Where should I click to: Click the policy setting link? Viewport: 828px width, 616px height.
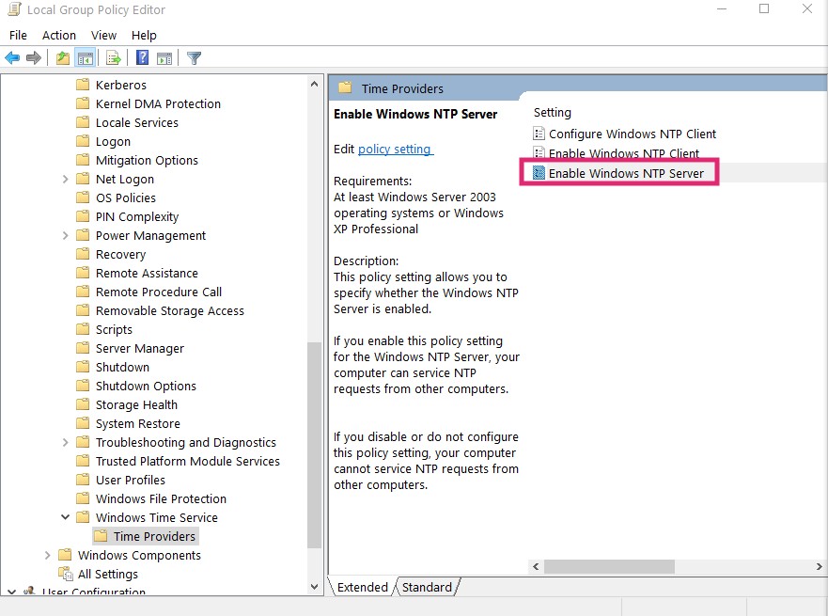[396, 149]
